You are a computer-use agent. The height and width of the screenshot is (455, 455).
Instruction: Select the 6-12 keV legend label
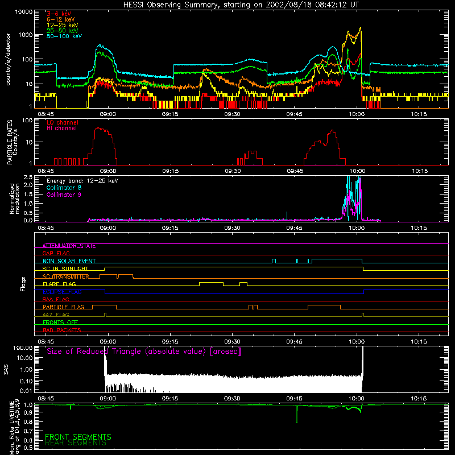60,19
